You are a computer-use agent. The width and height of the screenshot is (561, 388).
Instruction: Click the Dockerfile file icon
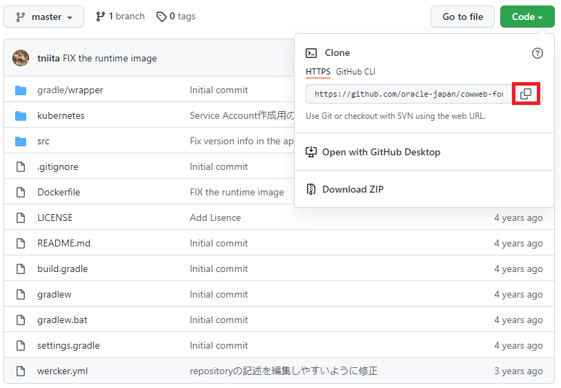pyautogui.click(x=21, y=193)
